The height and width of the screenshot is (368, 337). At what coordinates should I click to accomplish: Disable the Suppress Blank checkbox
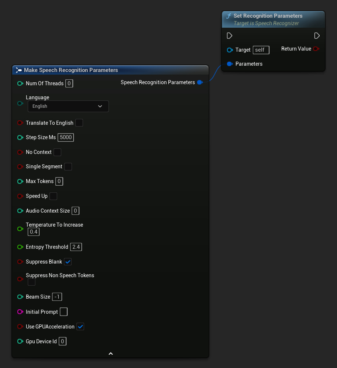click(x=68, y=262)
